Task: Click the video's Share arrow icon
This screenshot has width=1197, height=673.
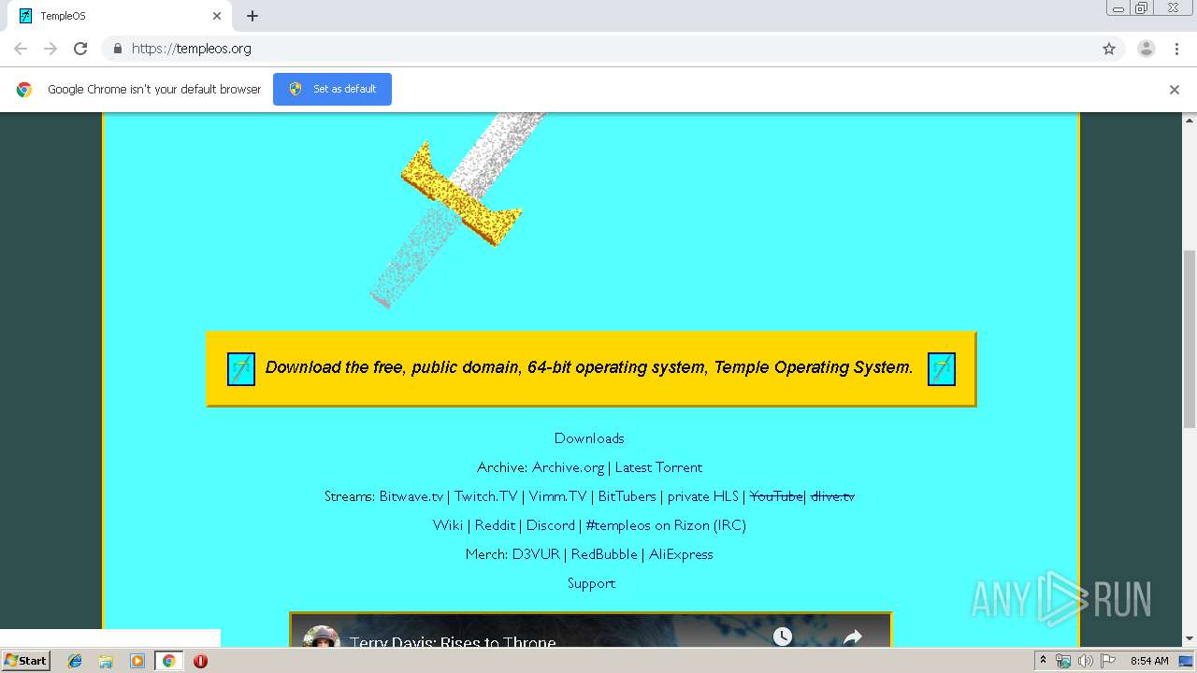Action: pyautogui.click(x=853, y=637)
